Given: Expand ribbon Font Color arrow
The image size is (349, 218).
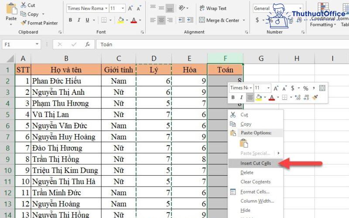Looking at the screenshot, I should pos(140,20).
